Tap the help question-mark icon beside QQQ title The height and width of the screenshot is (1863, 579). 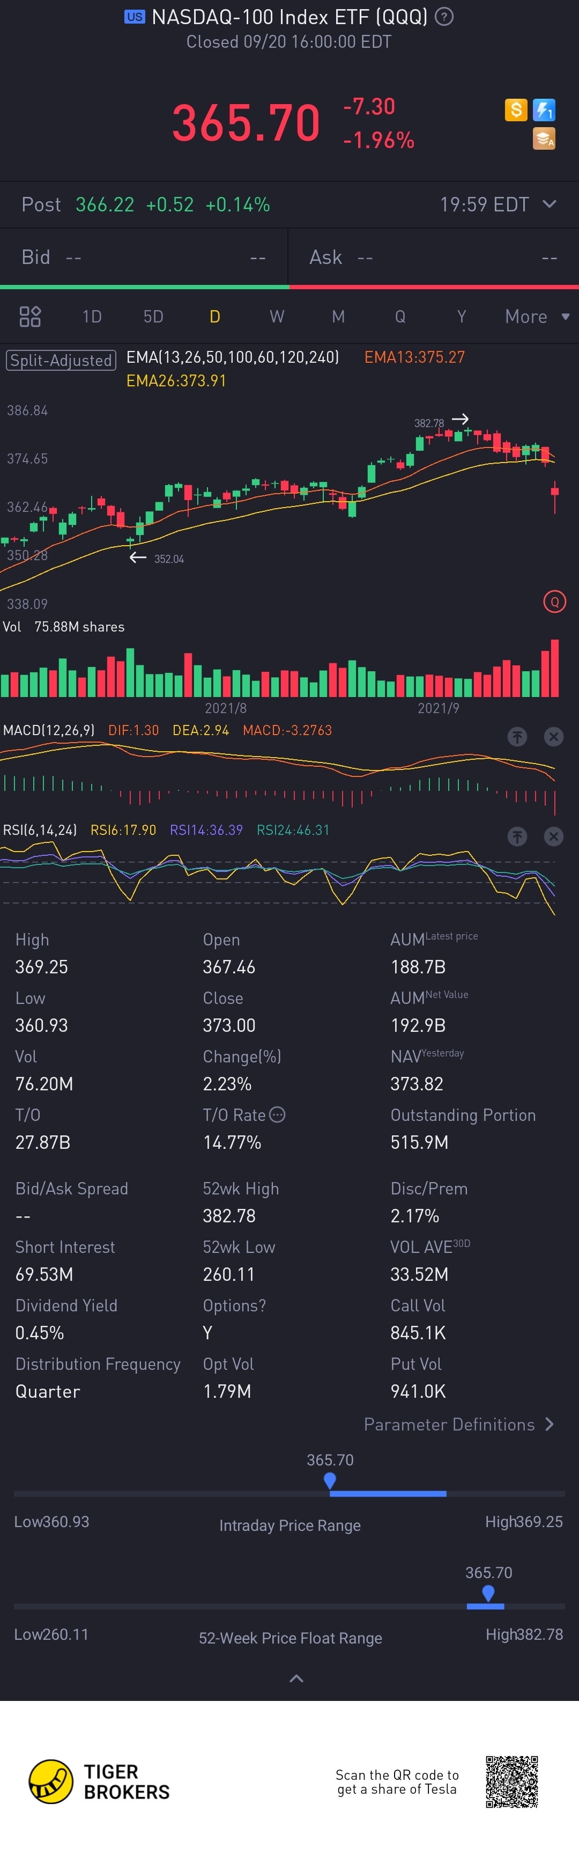[444, 17]
